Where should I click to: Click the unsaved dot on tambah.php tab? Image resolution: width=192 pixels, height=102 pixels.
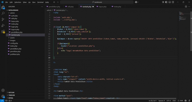tap(93, 7)
